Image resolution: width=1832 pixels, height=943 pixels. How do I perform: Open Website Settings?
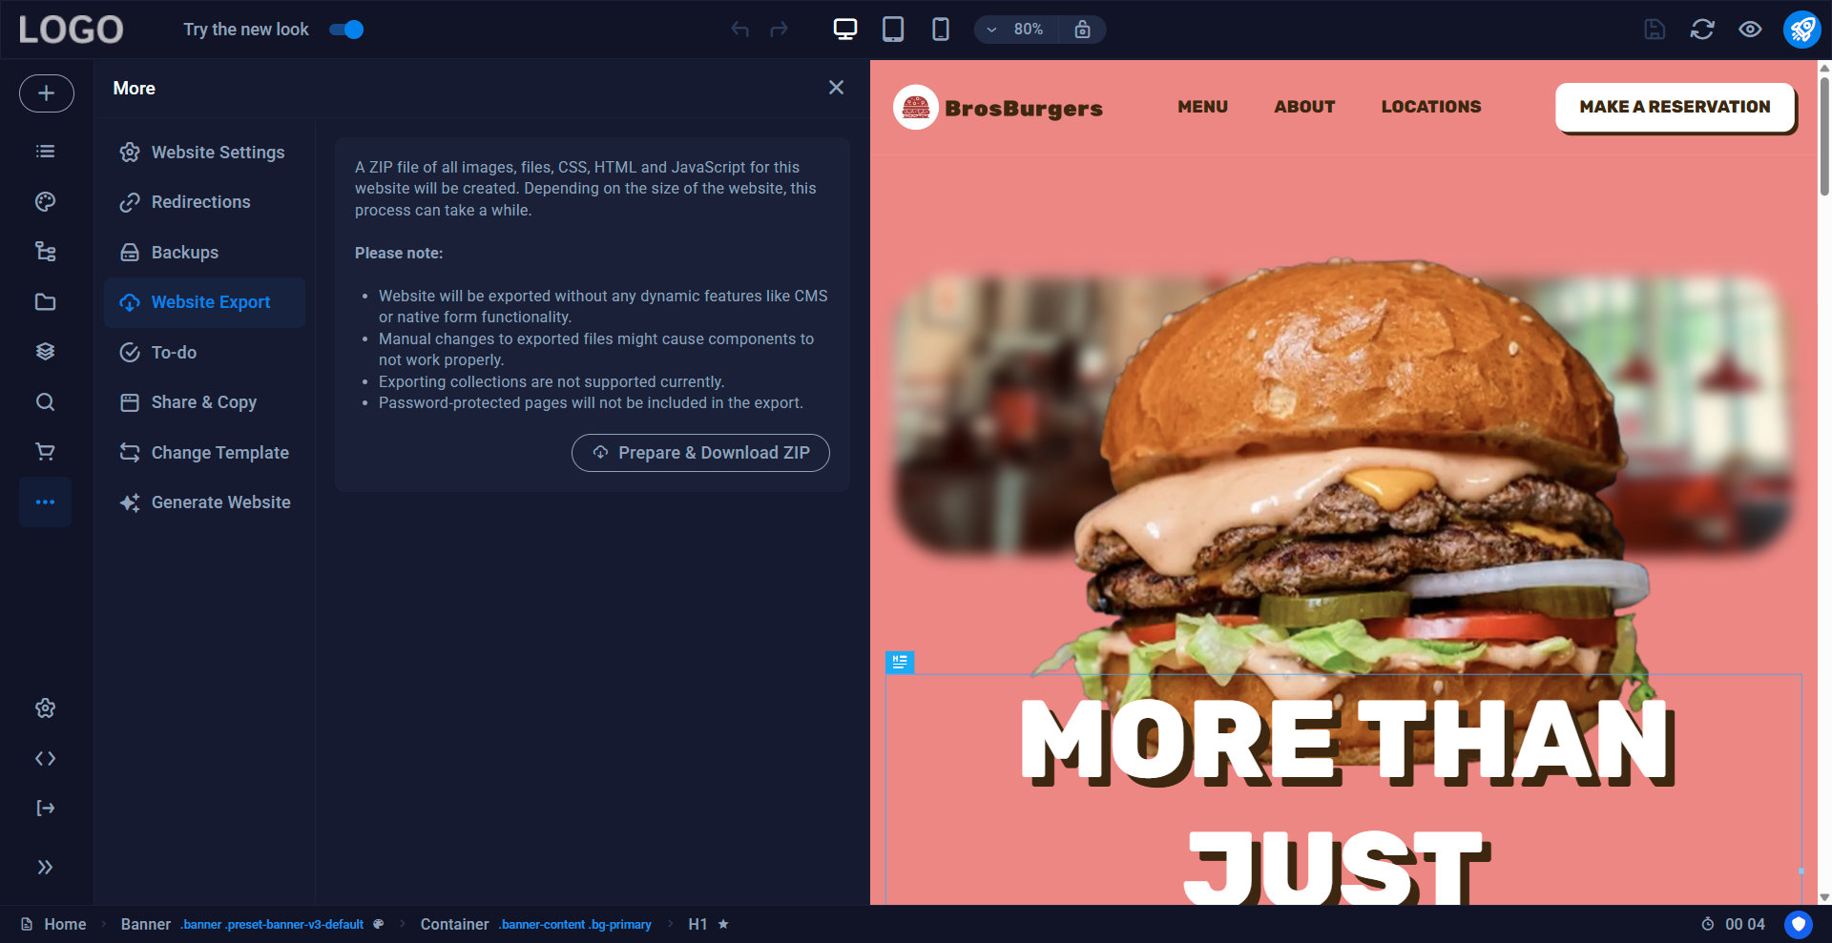pyautogui.click(x=204, y=153)
